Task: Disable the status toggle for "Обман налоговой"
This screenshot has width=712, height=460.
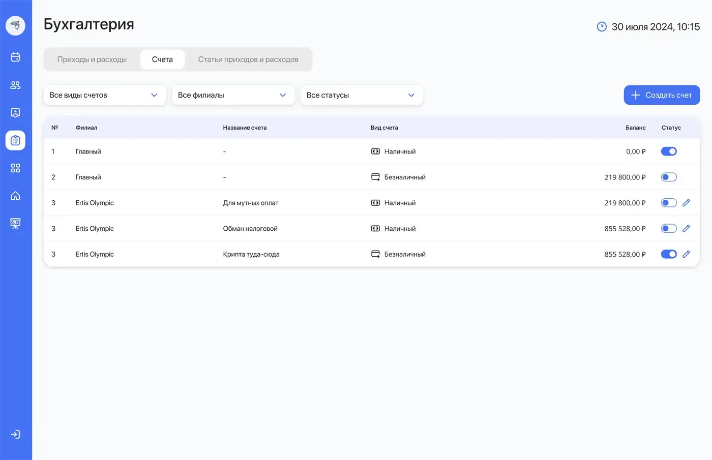Action: 669,228
